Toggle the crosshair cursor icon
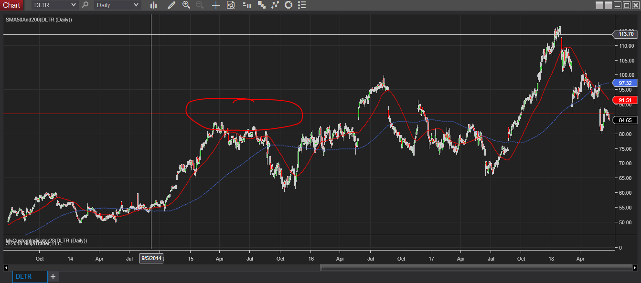 point(216,5)
